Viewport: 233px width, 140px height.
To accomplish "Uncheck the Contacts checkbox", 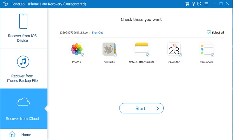I will pos(115,55).
